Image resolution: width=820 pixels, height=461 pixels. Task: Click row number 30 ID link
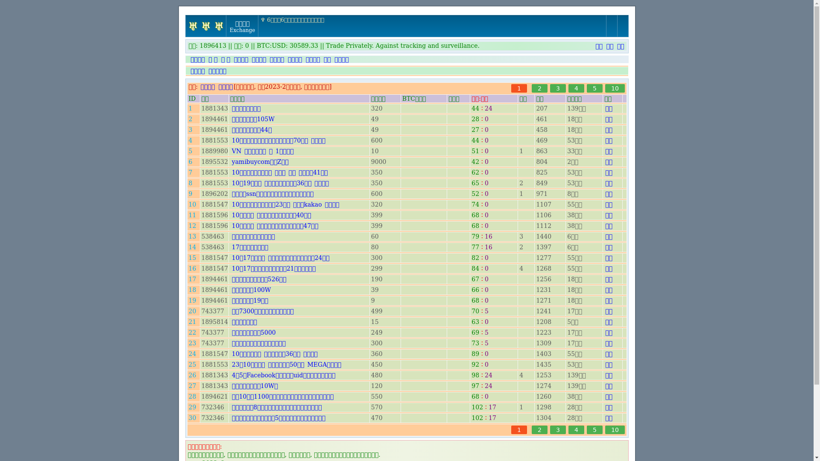click(x=192, y=418)
